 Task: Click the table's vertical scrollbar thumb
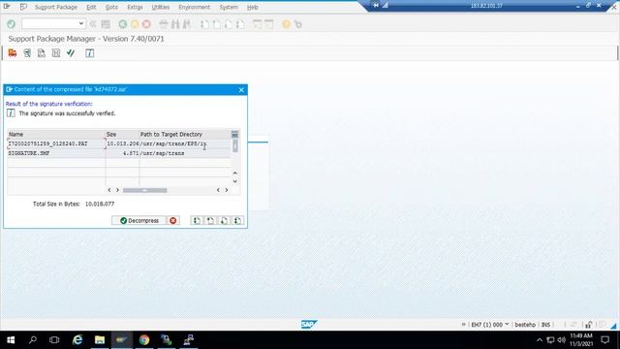[234, 145]
